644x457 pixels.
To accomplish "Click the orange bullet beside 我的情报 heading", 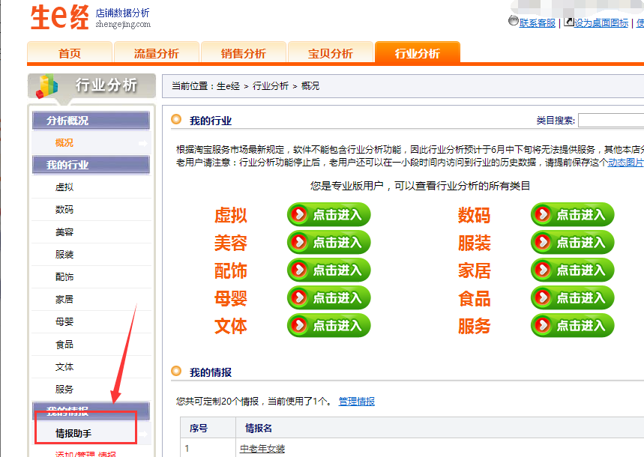I will click(x=176, y=371).
